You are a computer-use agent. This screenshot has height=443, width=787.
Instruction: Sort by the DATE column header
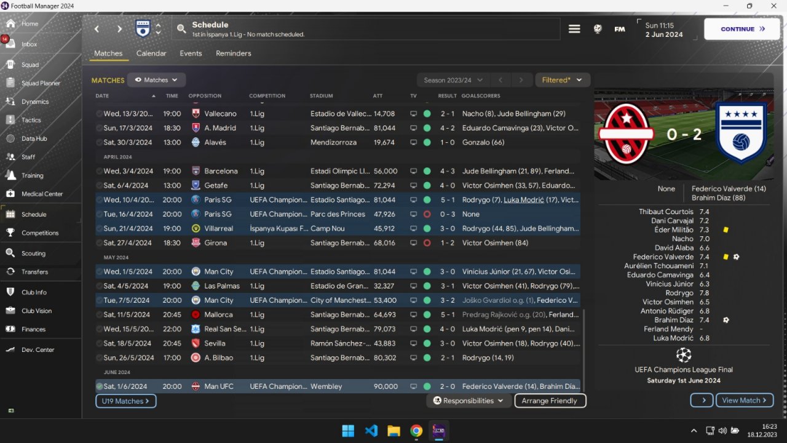pos(102,96)
